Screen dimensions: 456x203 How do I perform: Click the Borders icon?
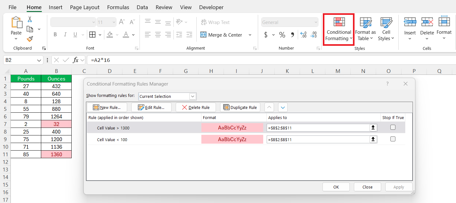pyautogui.click(x=92, y=35)
